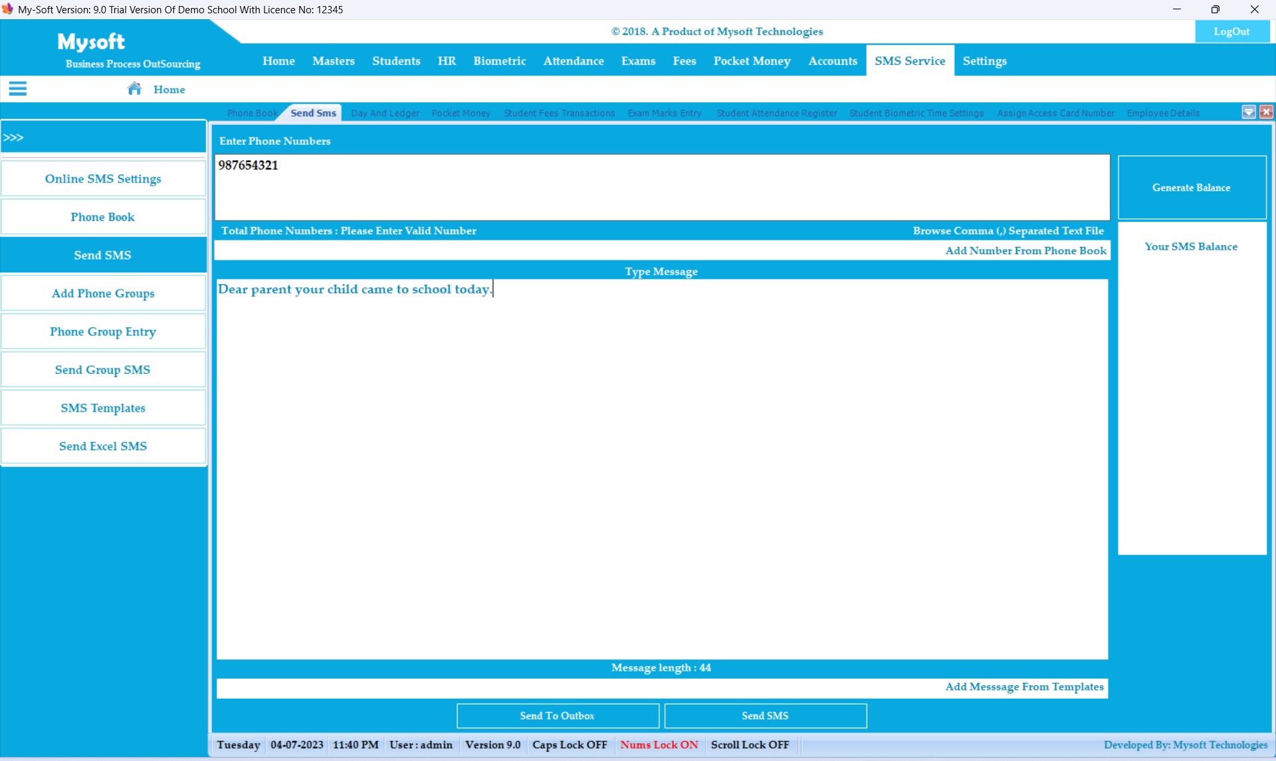The height and width of the screenshot is (761, 1276).
Task: Open the Pocket Money menu
Action: click(x=752, y=61)
